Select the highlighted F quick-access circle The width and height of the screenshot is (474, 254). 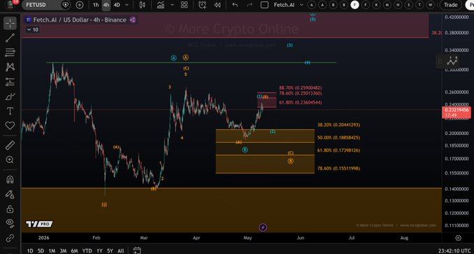(x=355, y=5)
